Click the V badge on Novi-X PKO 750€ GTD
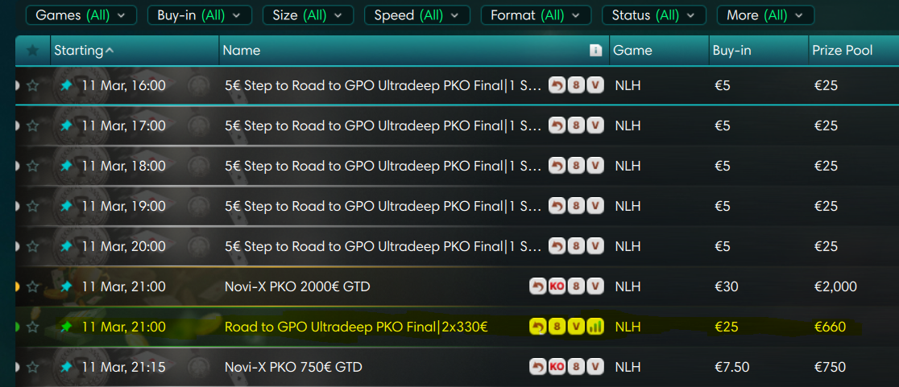 tap(595, 367)
